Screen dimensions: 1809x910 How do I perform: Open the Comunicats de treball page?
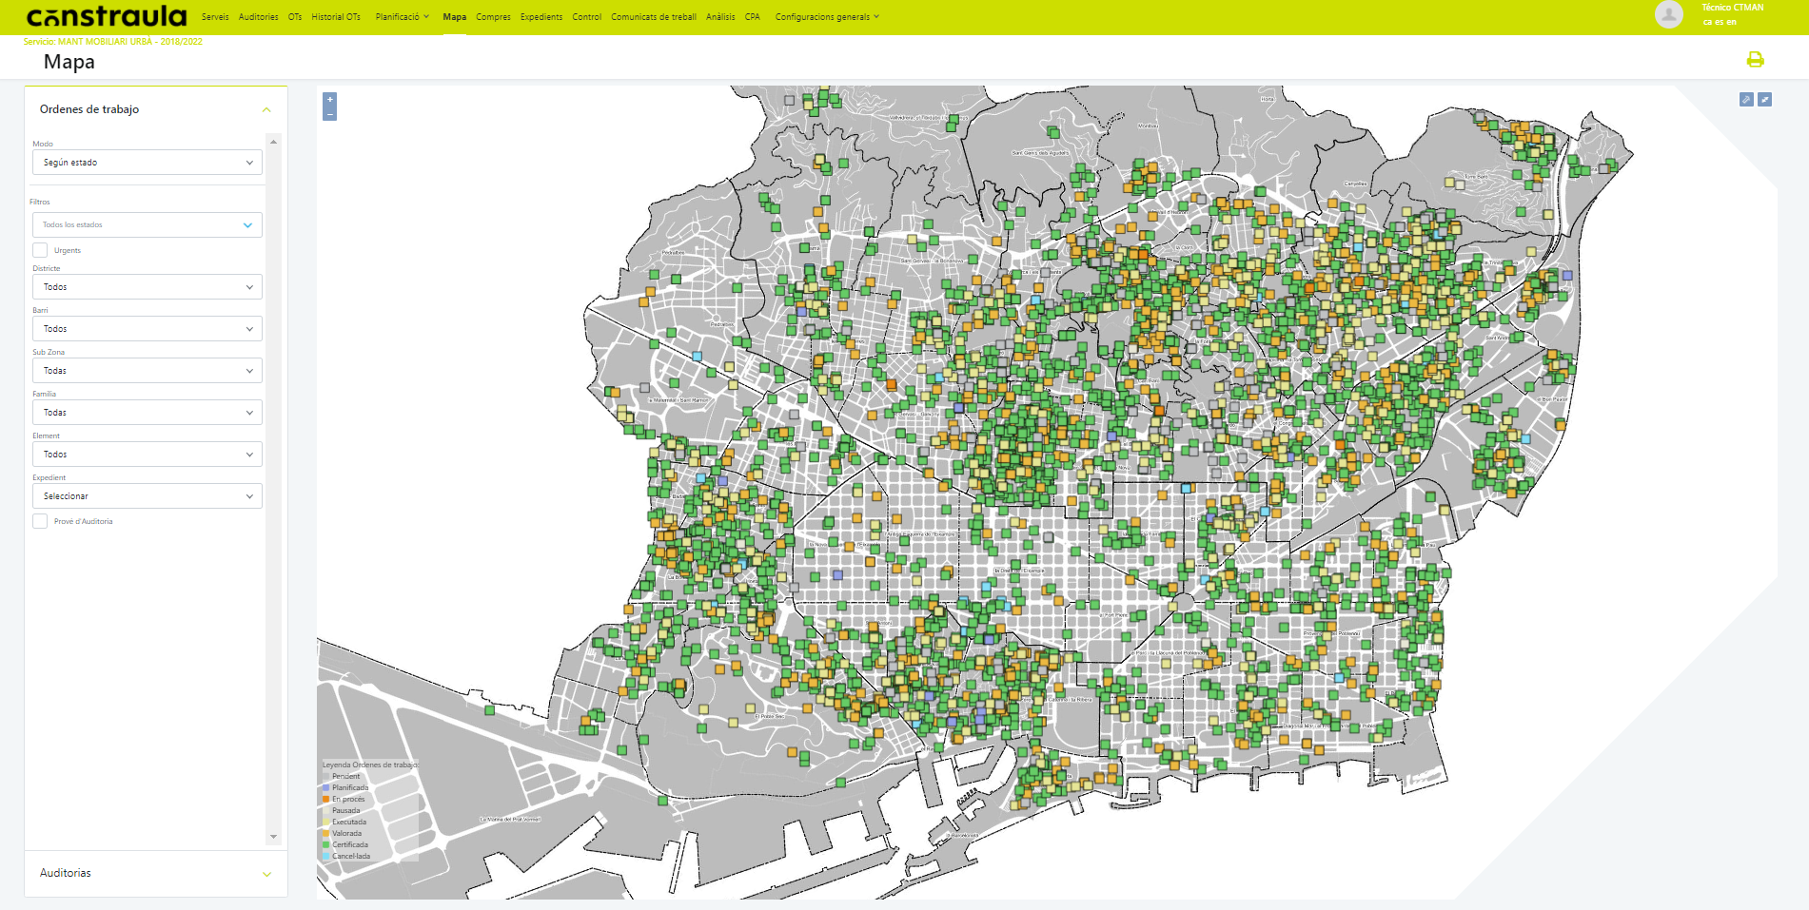click(x=653, y=17)
